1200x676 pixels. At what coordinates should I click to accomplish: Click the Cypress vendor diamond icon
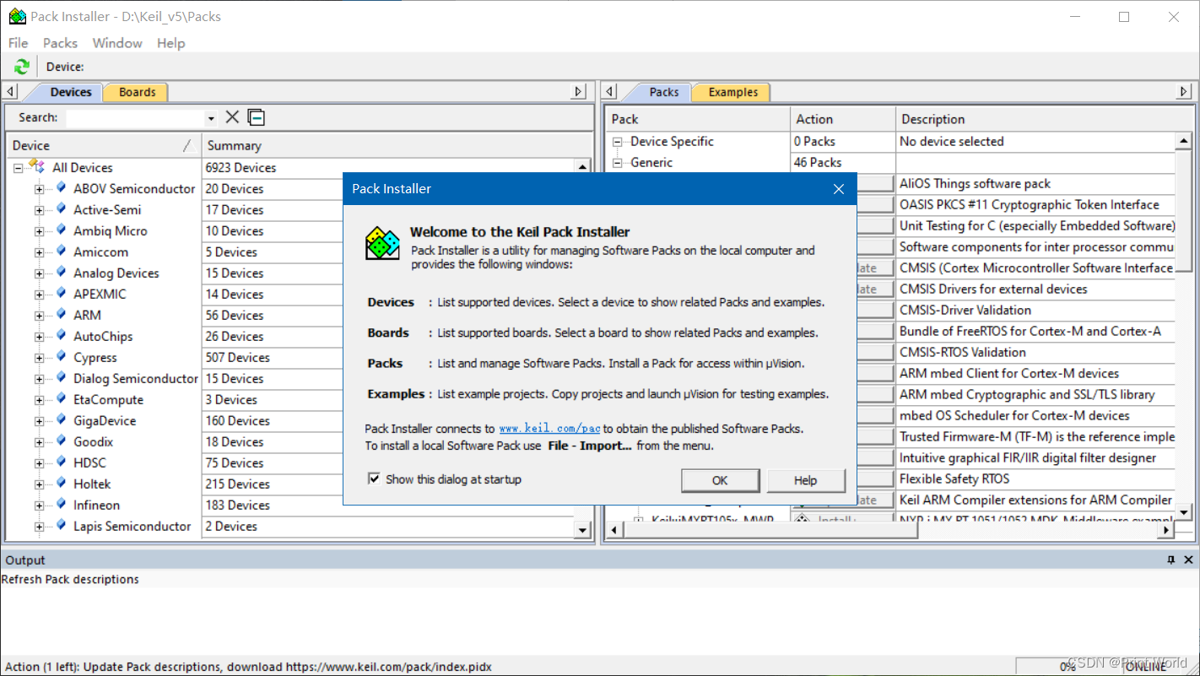[x=61, y=356]
